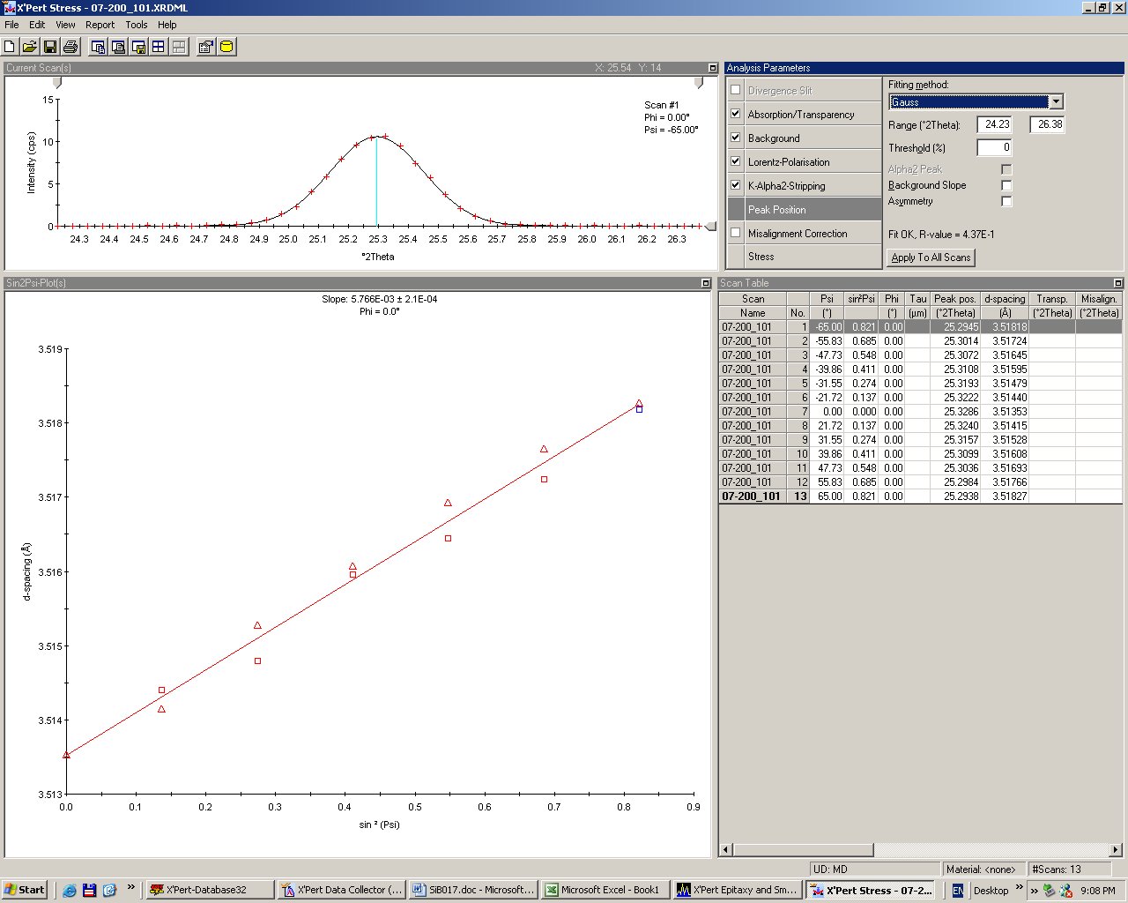Click the left range marker above scan plot
The width and height of the screenshot is (1128, 903).
tap(58, 82)
